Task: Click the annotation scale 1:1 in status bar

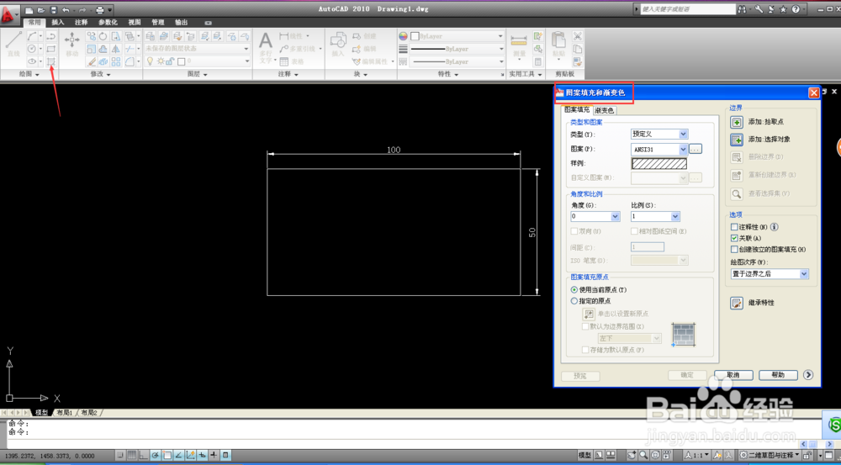Action: pos(697,456)
